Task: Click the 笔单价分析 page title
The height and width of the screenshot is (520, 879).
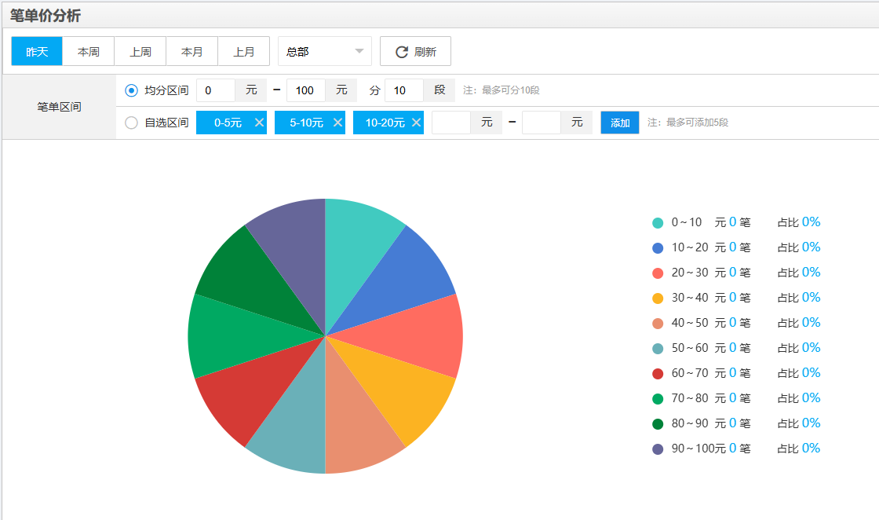Action: [46, 16]
